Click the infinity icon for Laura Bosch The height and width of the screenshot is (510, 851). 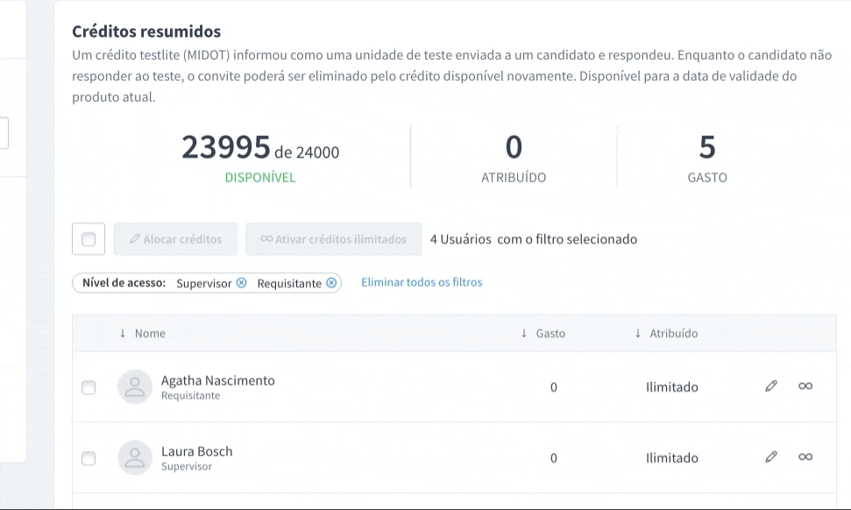tap(805, 457)
